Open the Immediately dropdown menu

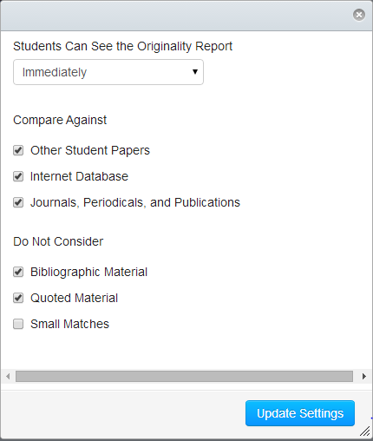108,72
